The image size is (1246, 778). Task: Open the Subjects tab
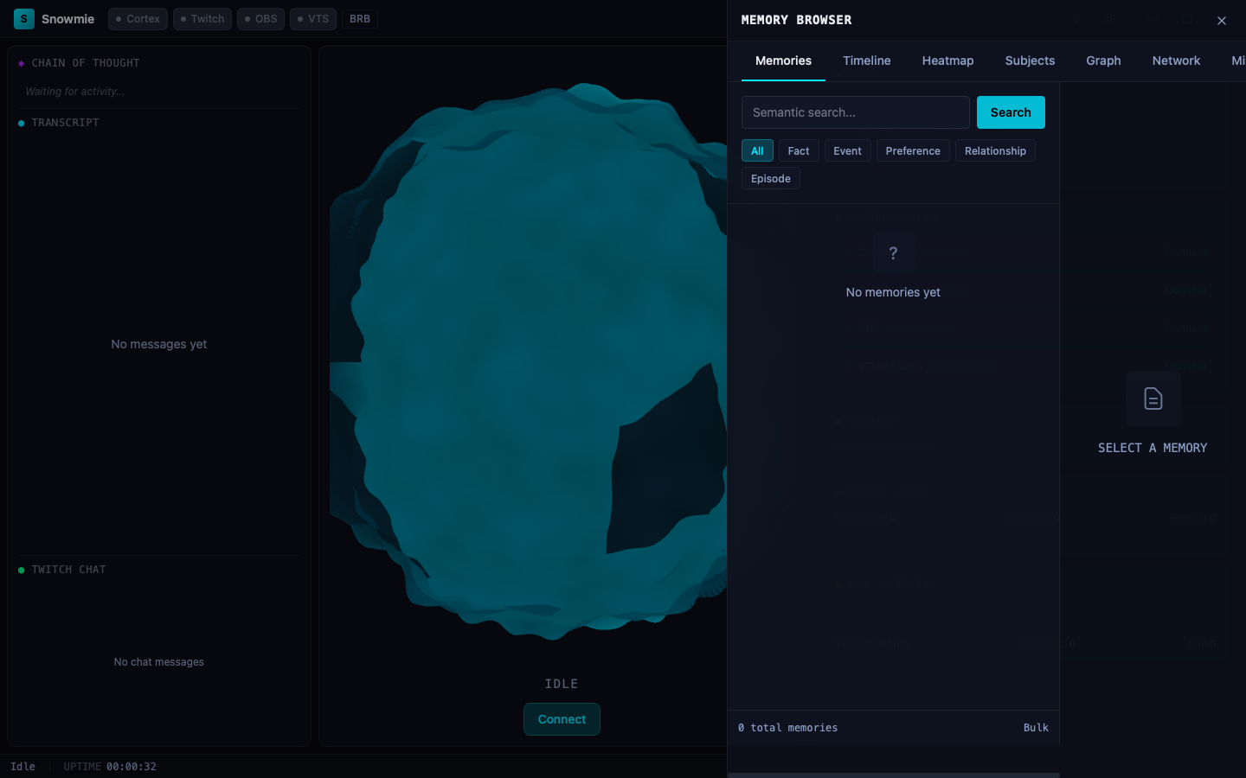(x=1030, y=61)
